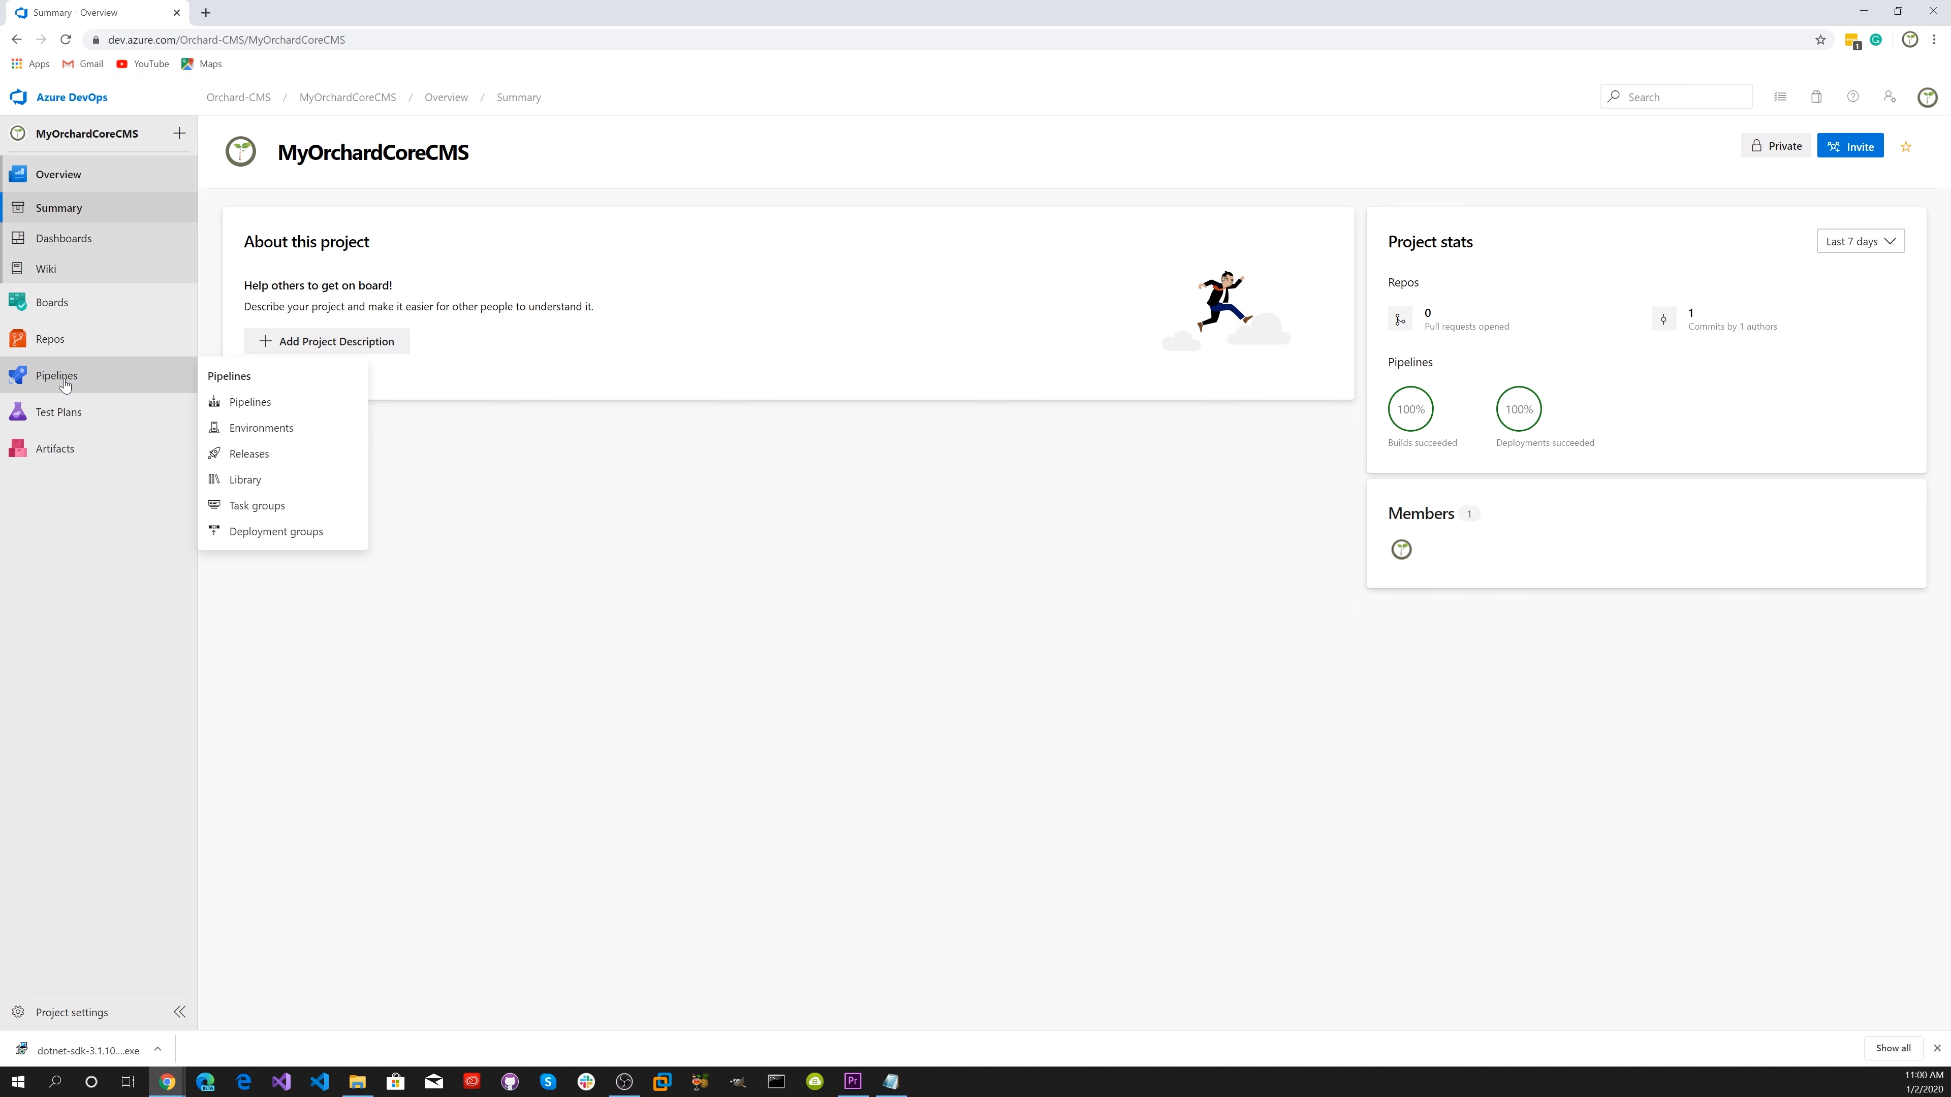Screen dimensions: 1951x1097
Task: Click the pull requests opened icon
Action: coord(1400,319)
